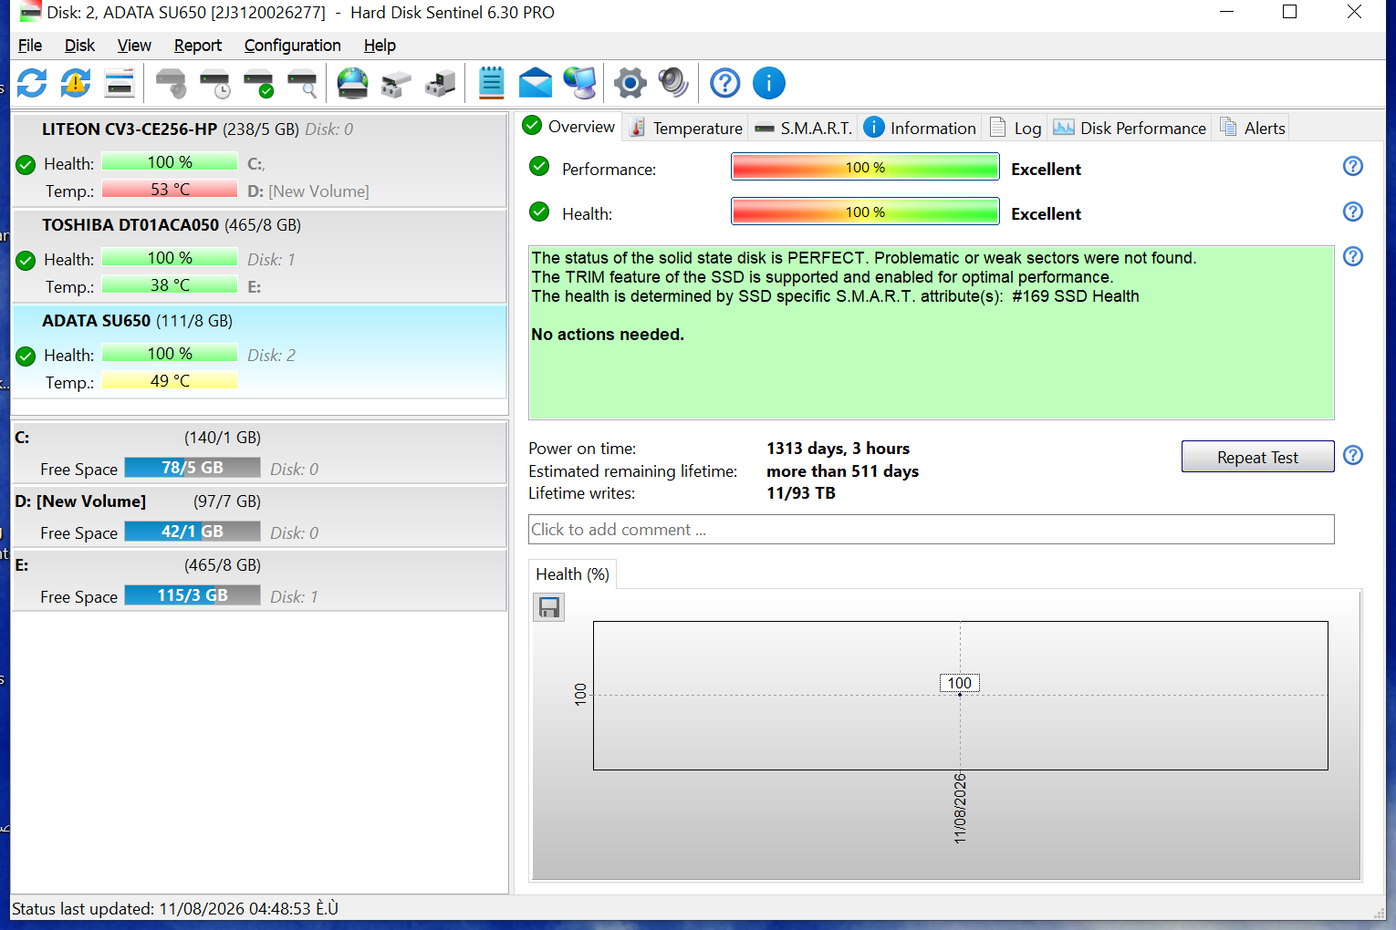Open the Disk menu
The height and width of the screenshot is (930, 1396).
click(79, 46)
